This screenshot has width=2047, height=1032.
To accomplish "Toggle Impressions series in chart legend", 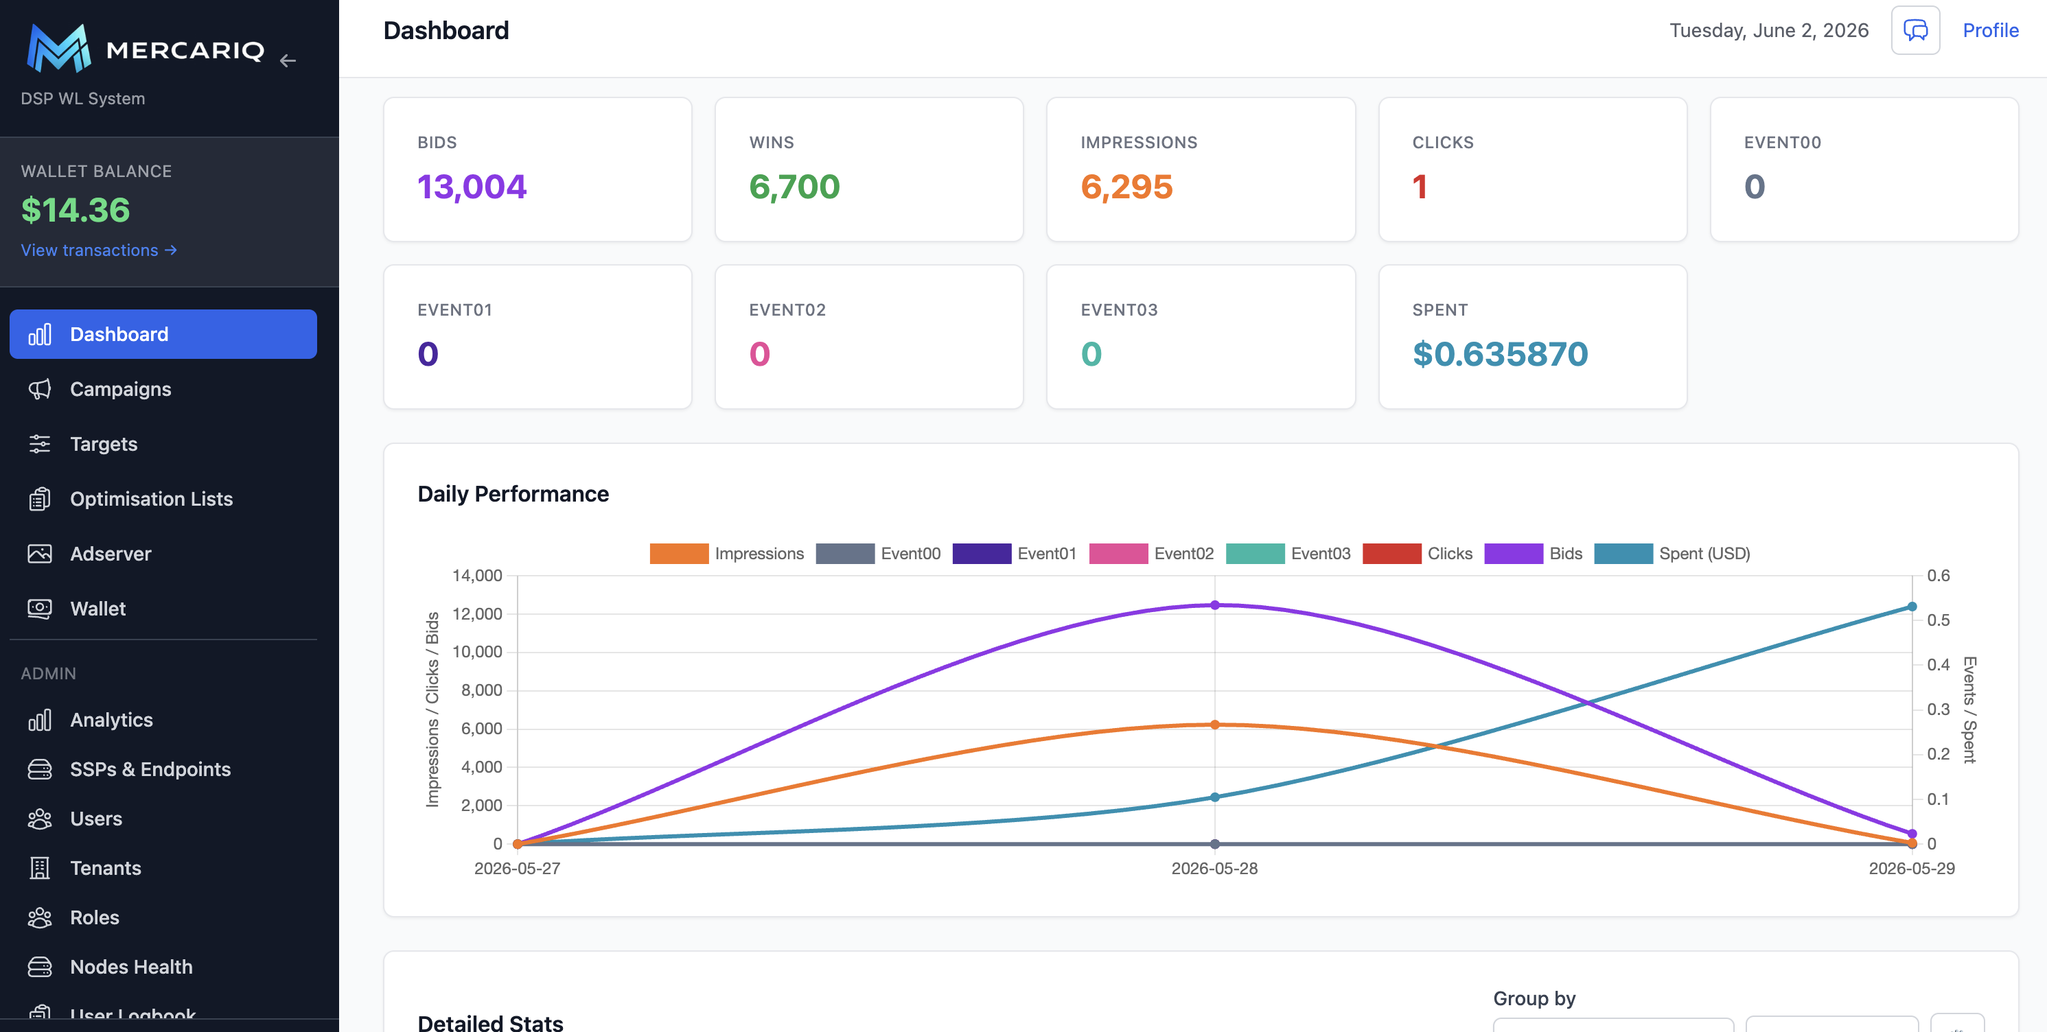I will pyautogui.click(x=726, y=554).
